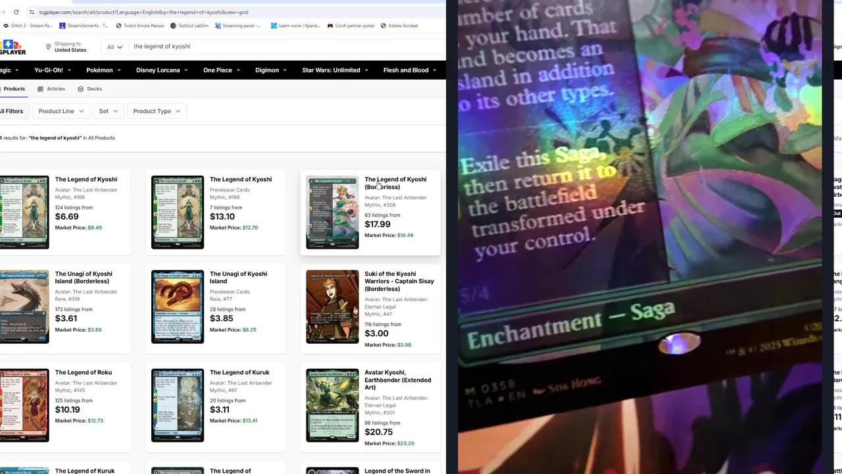Viewport: 842px width, 474px height.
Task: Click '173 listings from' text
Action: click(x=74, y=309)
